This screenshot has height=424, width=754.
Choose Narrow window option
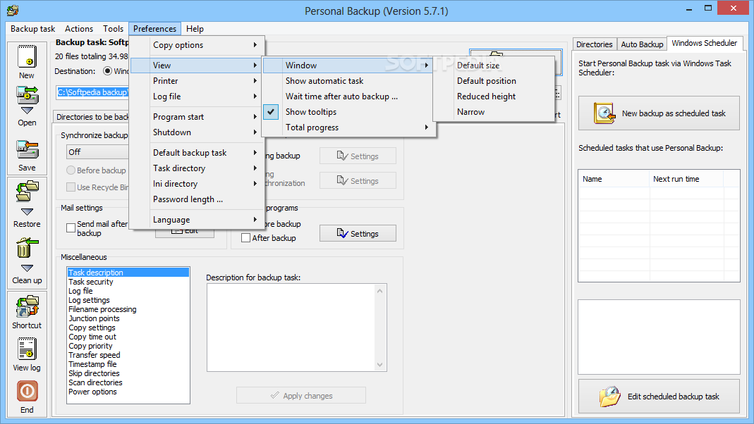tap(494, 112)
